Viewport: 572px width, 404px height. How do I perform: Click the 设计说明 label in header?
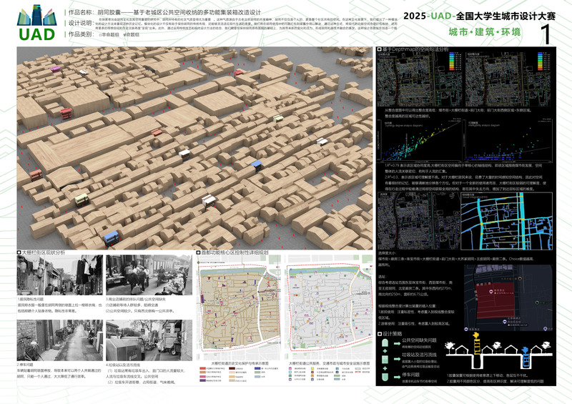(82, 23)
